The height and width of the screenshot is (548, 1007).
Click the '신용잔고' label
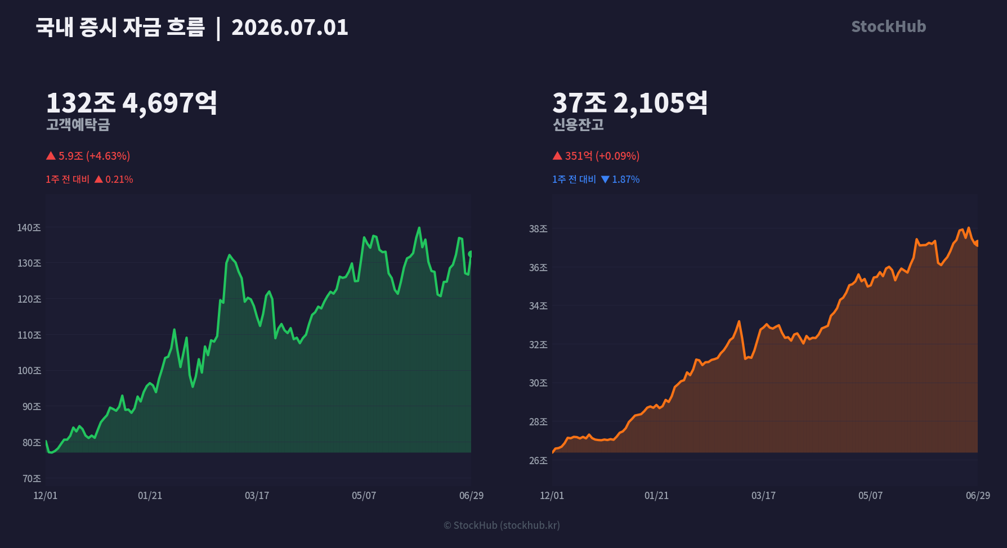578,124
